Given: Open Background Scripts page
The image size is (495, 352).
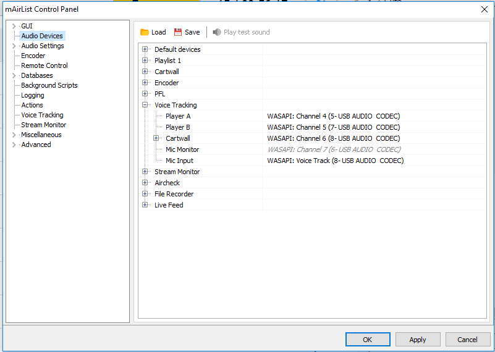Looking at the screenshot, I should [x=49, y=85].
